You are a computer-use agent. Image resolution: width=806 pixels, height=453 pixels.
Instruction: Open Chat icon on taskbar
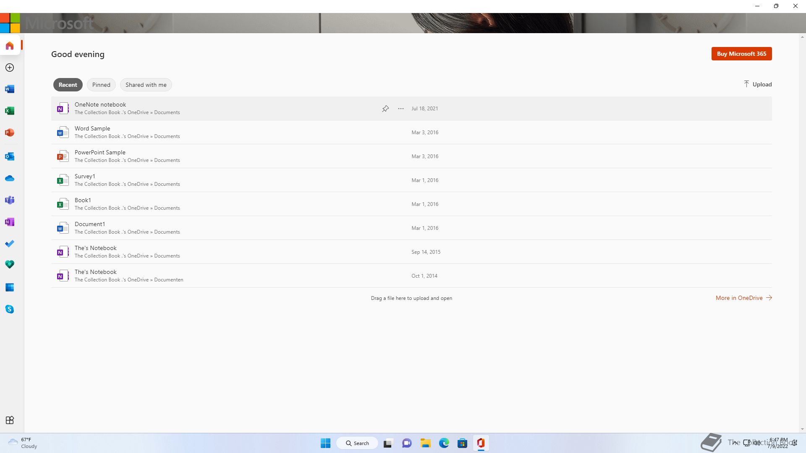[x=407, y=443]
